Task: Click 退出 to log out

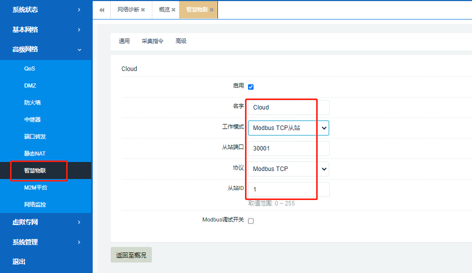Action: (19, 261)
